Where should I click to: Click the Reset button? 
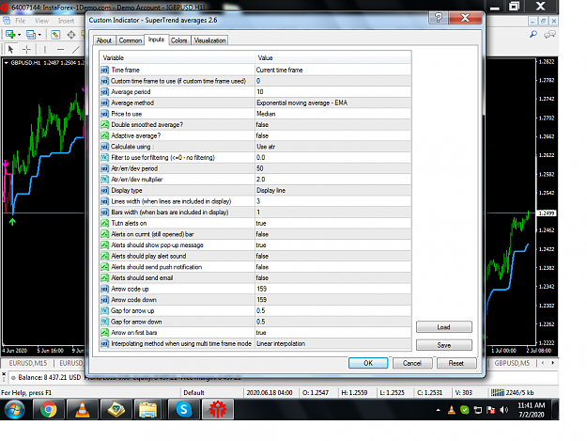456,363
